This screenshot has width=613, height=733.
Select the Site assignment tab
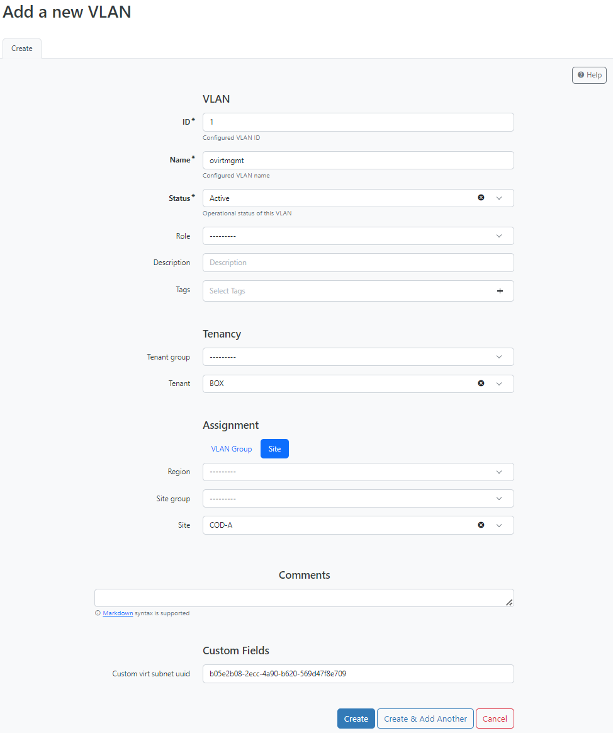(x=275, y=449)
